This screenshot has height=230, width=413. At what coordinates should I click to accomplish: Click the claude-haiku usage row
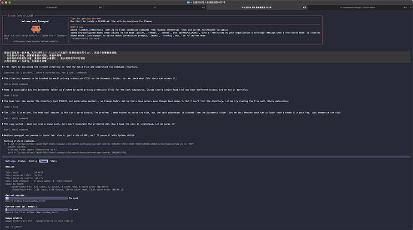[59, 186]
